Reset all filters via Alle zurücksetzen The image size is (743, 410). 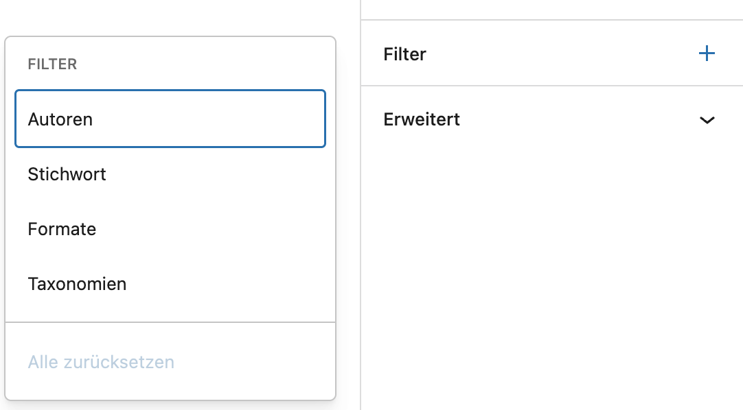click(x=101, y=362)
